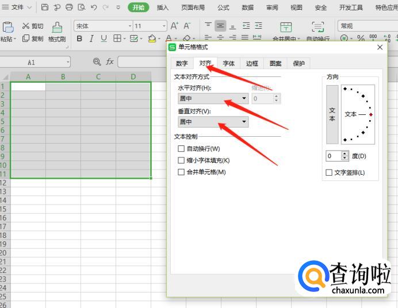Image resolution: width=398 pixels, height=308 pixels.
Task: Copy selection with 复制
Action: (33, 38)
